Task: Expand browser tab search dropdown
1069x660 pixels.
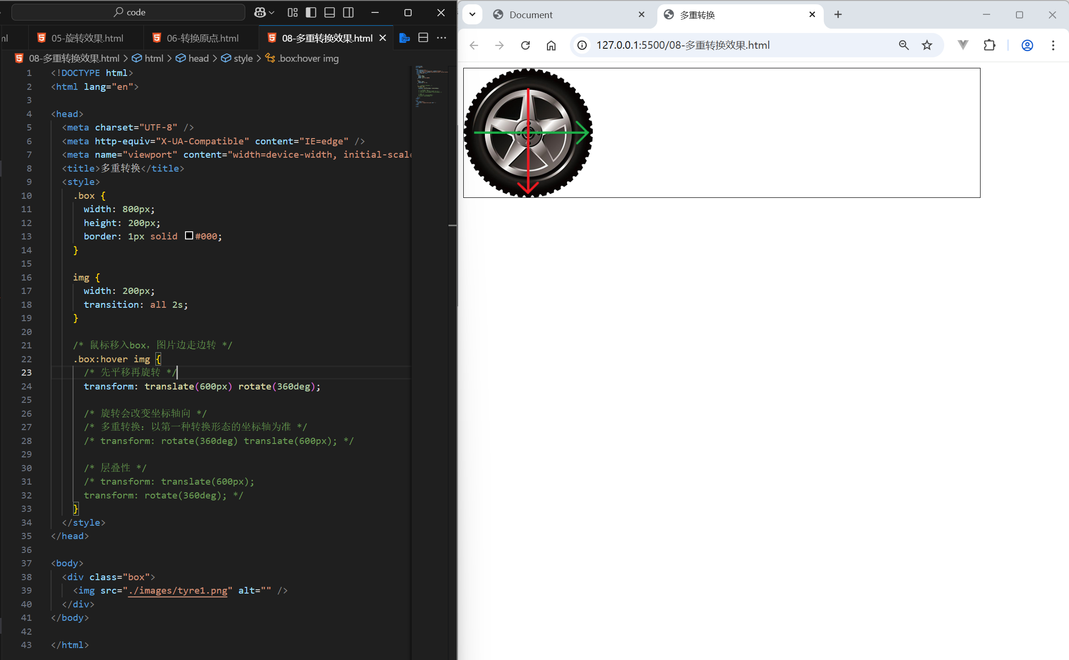Action: (x=472, y=14)
